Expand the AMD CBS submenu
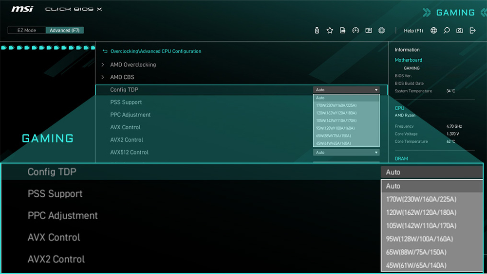The image size is (487, 274). tap(122, 77)
